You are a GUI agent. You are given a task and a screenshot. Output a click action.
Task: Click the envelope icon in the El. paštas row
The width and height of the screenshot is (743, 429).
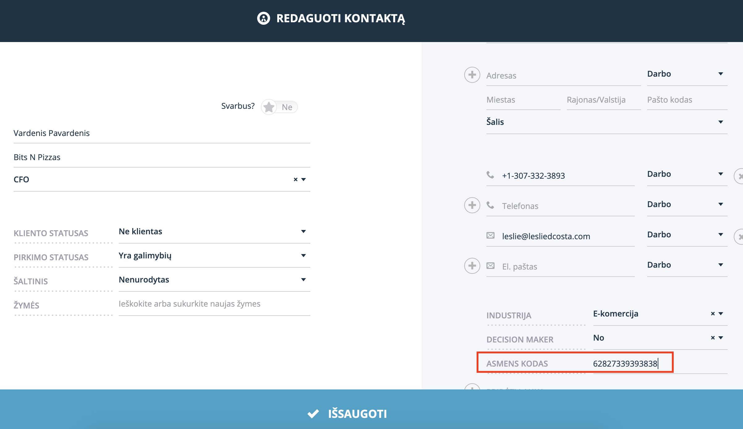pos(490,266)
